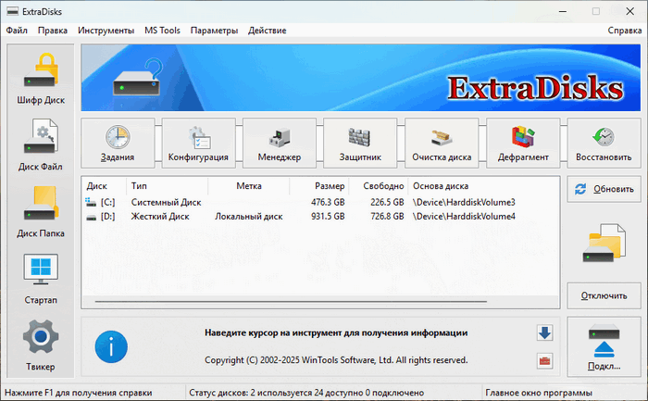Open the Файл menu
Viewport: 648px width, 401px height.
click(17, 31)
